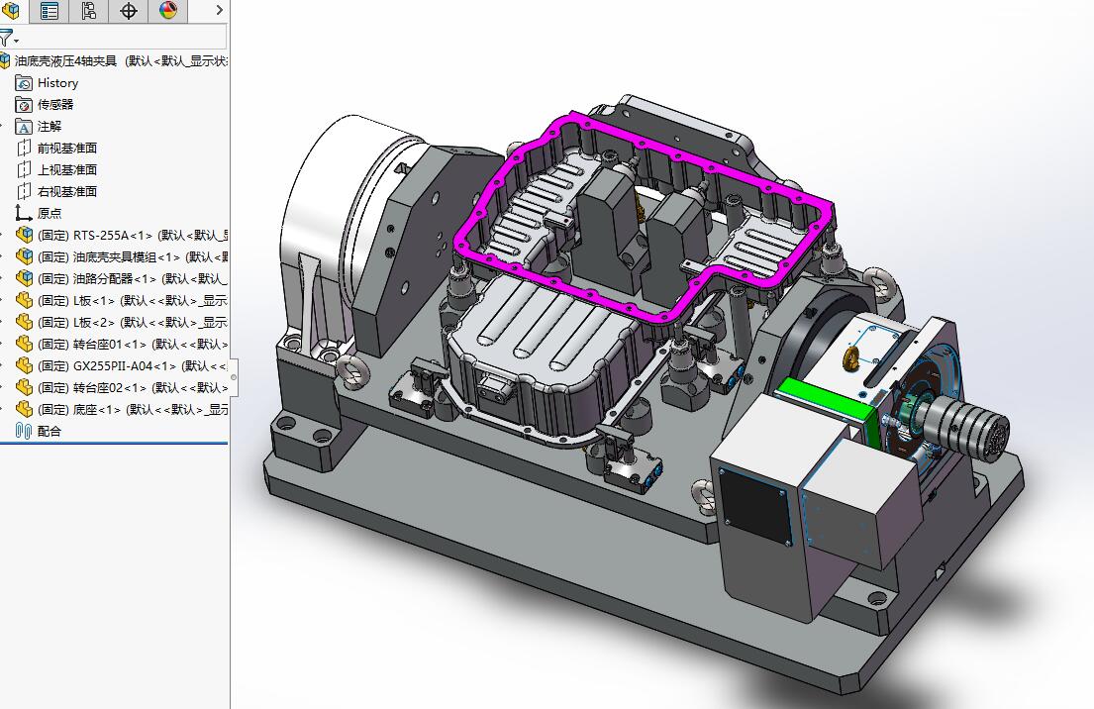Click the panel collapse handle on divider

pos(233,377)
